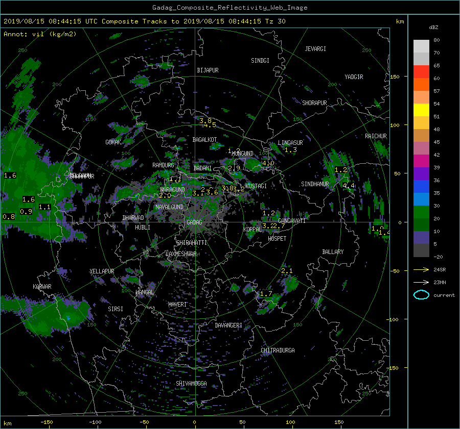460x429 pixels.
Task: Click the GOKAK city label
Action: point(113,142)
